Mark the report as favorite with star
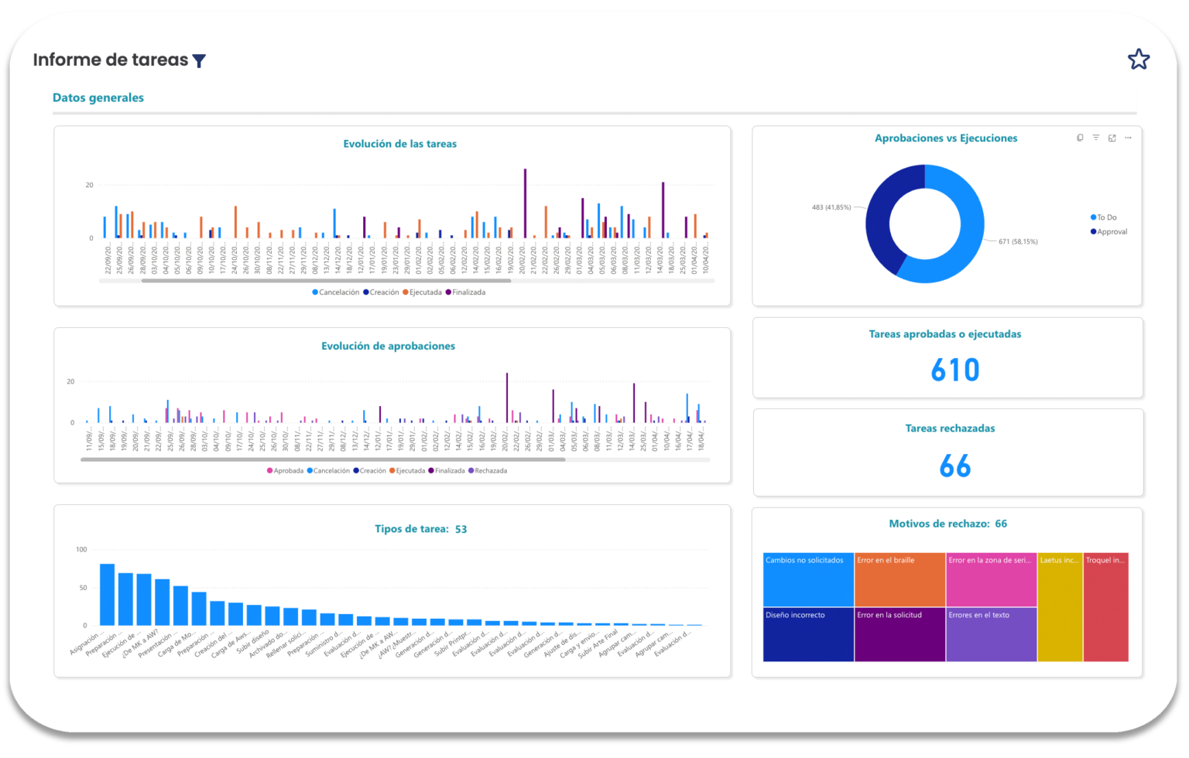 pyautogui.click(x=1138, y=60)
